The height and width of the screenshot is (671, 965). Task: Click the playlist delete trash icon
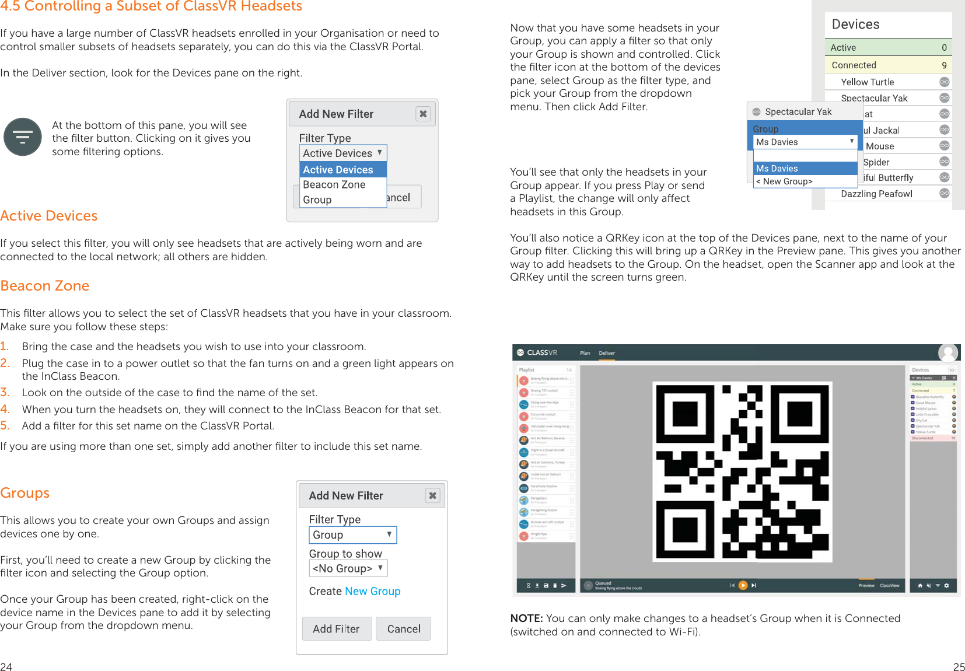click(x=555, y=585)
